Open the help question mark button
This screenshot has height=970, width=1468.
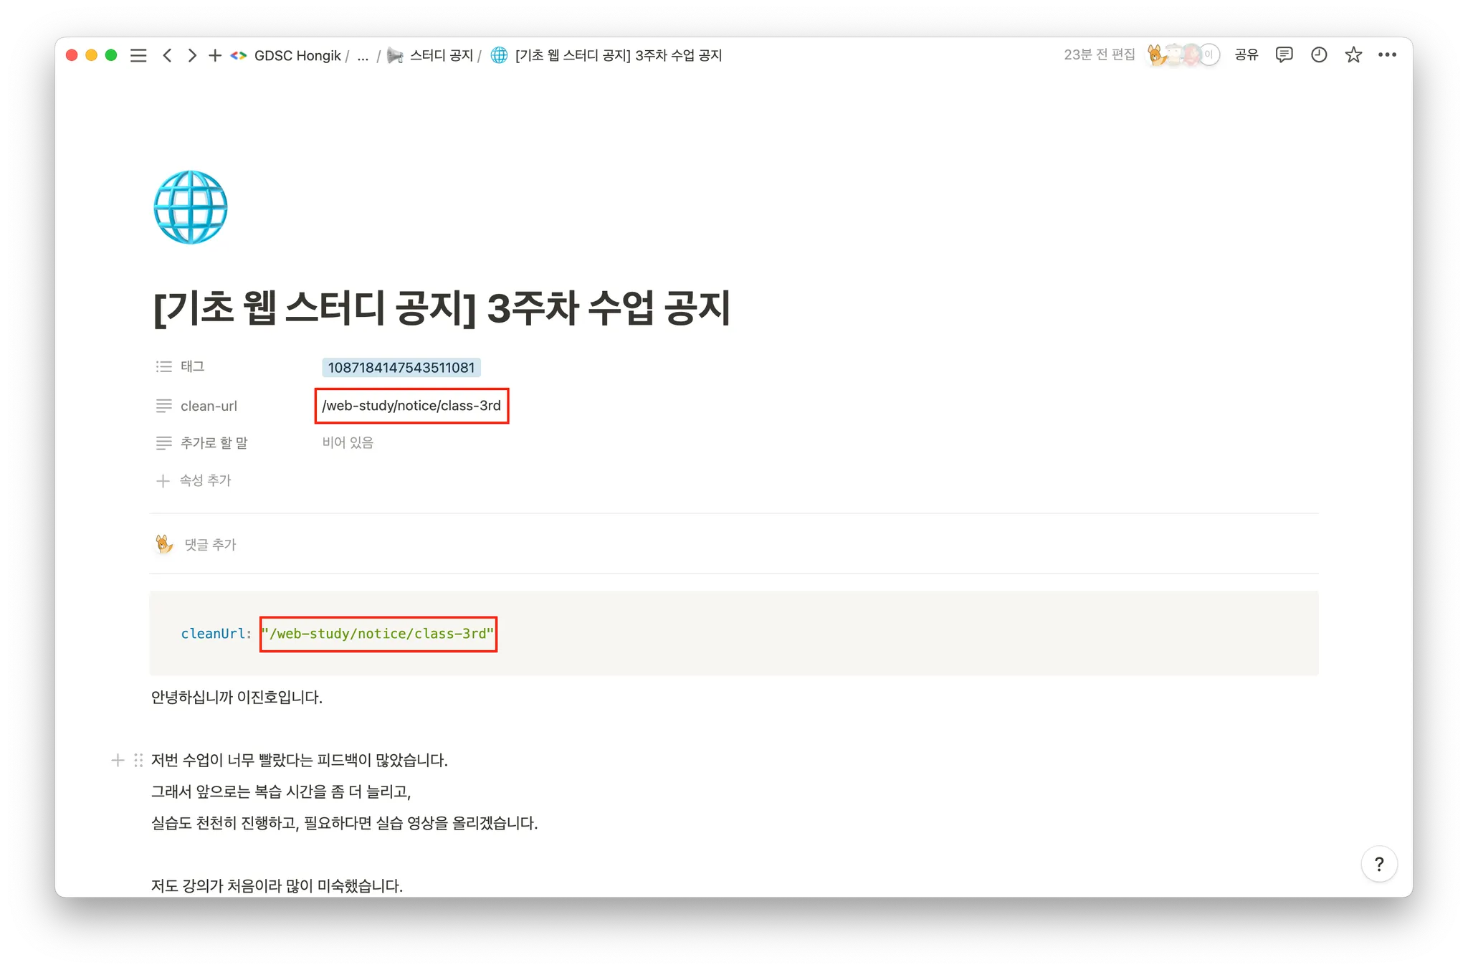[x=1378, y=864]
